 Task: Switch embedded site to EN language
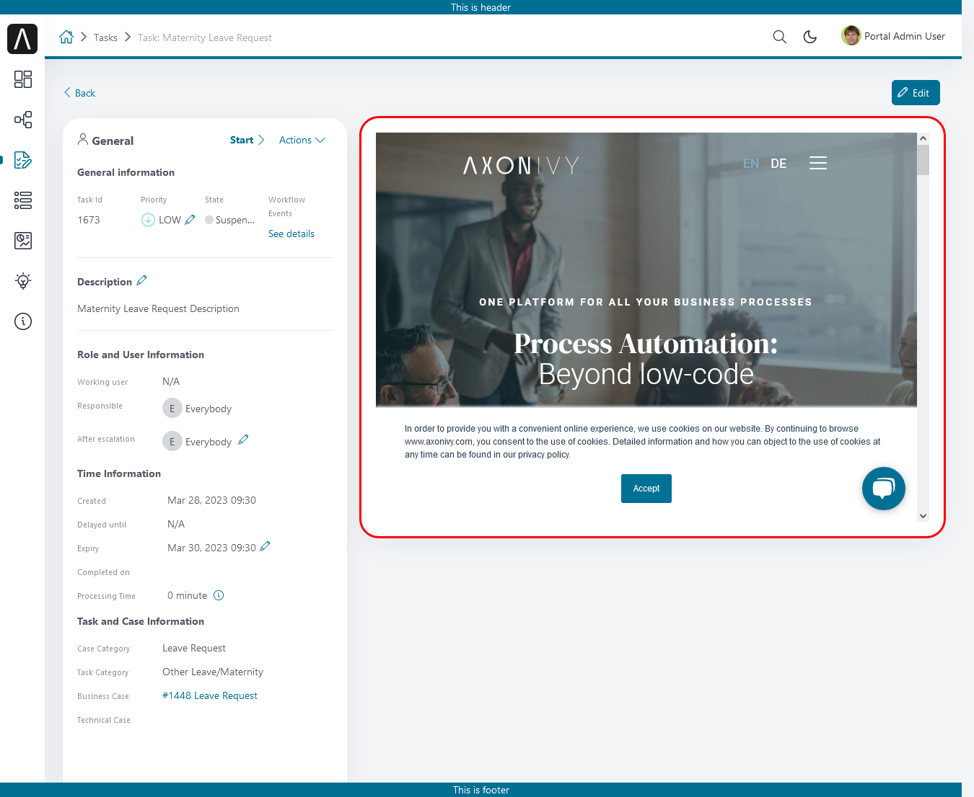coord(751,164)
